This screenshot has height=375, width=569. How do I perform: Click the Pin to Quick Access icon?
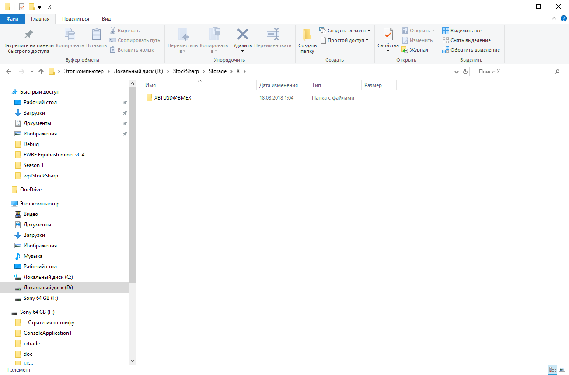28,35
